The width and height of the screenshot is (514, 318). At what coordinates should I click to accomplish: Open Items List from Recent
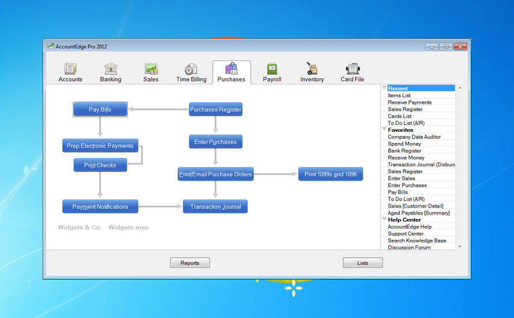click(399, 95)
